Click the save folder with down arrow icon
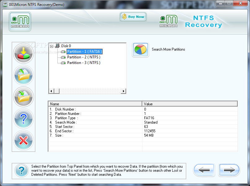250x186 pixels. 24,97
